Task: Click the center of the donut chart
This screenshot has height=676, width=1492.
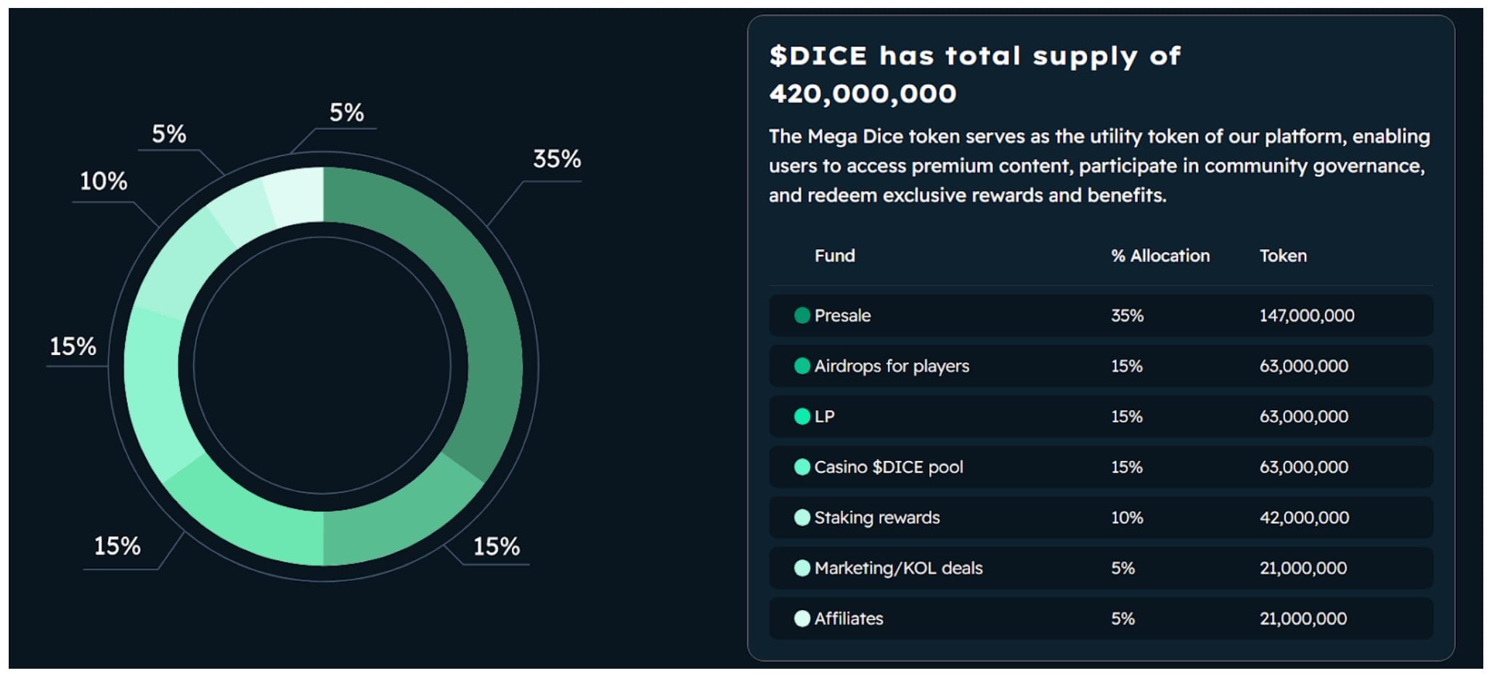Action: tap(322, 366)
